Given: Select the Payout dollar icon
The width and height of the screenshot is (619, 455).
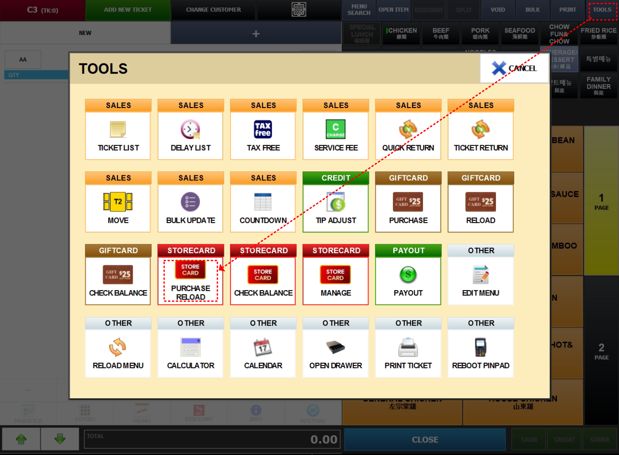Looking at the screenshot, I should [x=408, y=275].
